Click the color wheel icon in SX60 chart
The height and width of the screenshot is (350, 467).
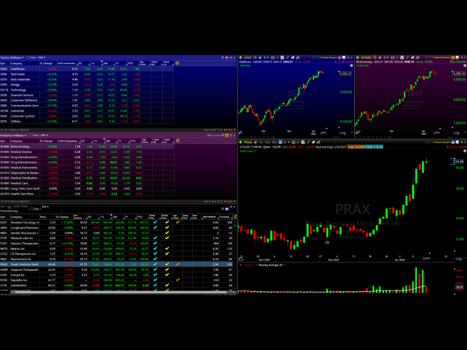(x=352, y=65)
